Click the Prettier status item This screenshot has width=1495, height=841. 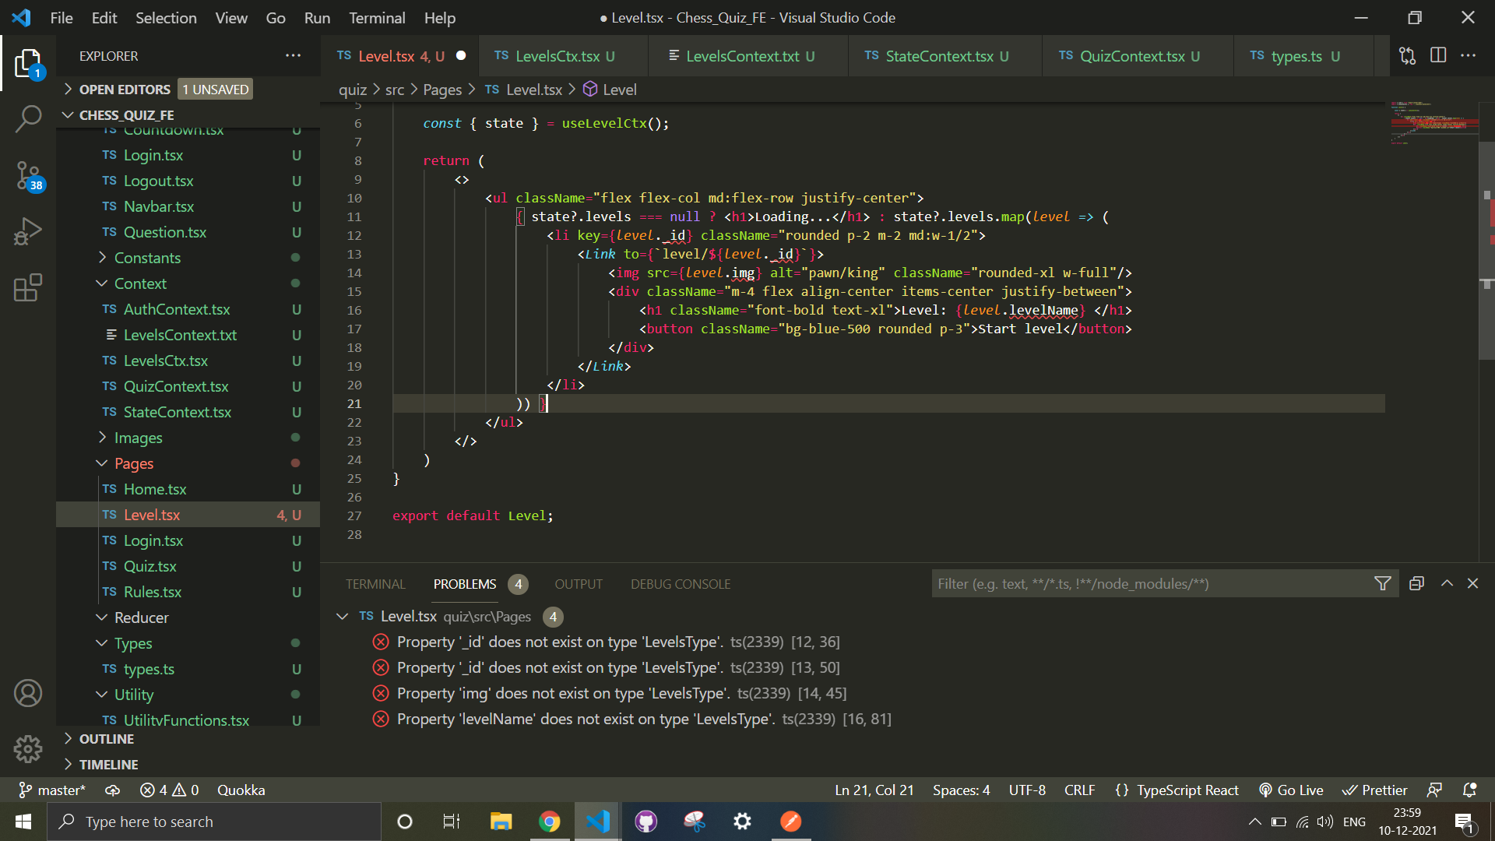point(1374,790)
